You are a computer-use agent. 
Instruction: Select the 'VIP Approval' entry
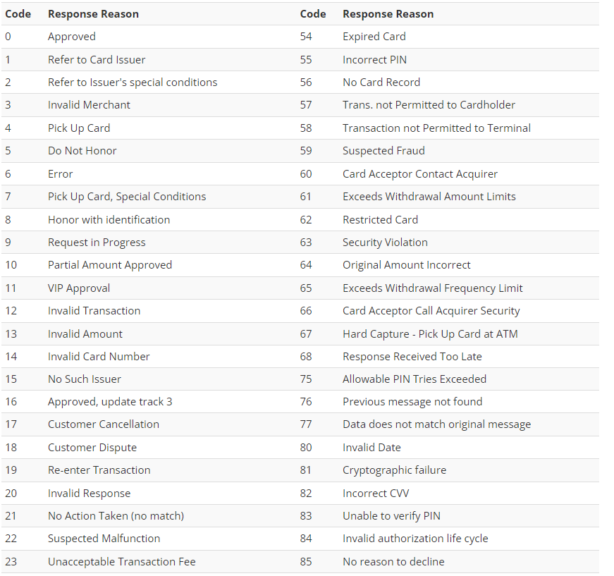point(79,288)
